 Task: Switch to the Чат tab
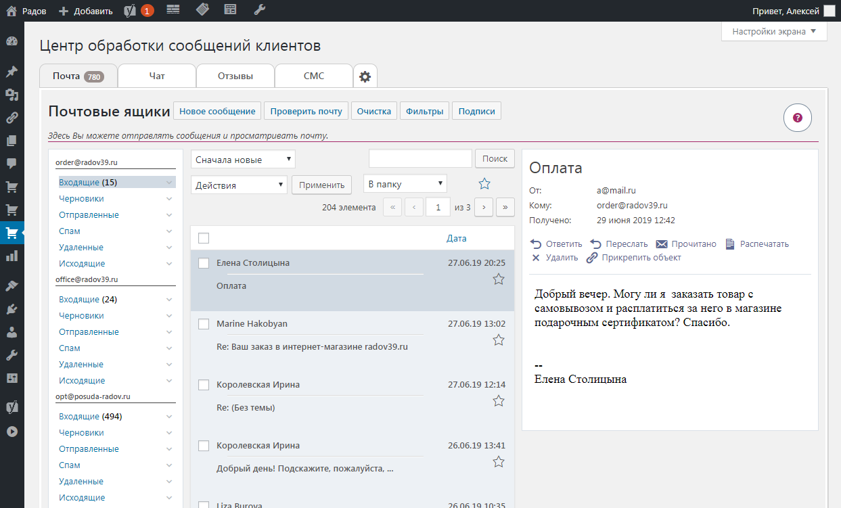tap(157, 76)
